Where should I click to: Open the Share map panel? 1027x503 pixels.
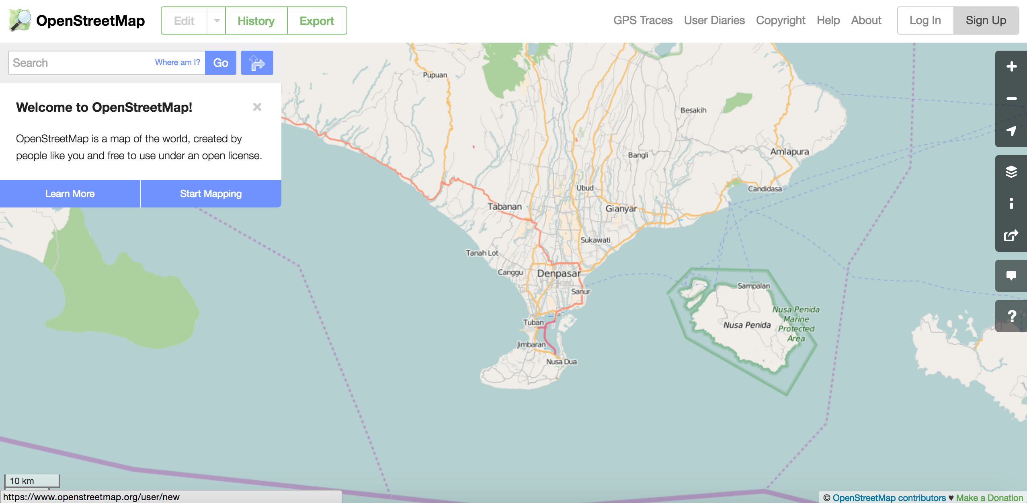tap(1011, 235)
